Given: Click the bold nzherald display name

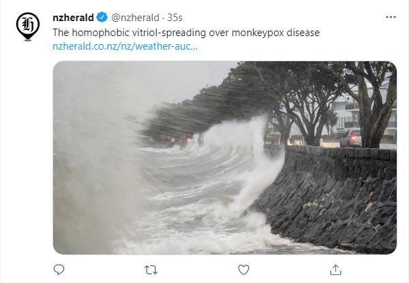Looking at the screenshot, I should click(x=74, y=18).
